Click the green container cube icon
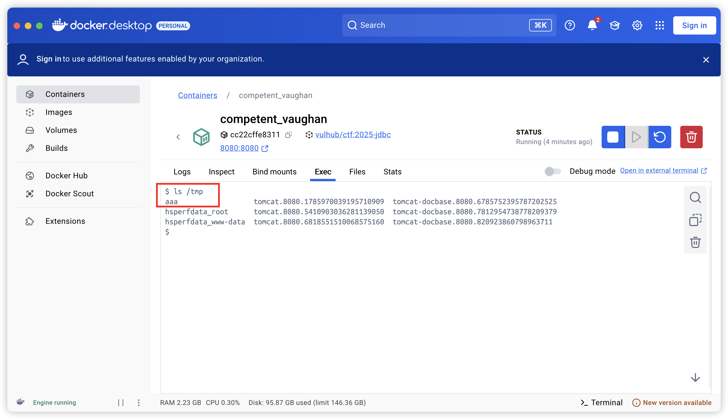The image size is (728, 419). coord(201,137)
